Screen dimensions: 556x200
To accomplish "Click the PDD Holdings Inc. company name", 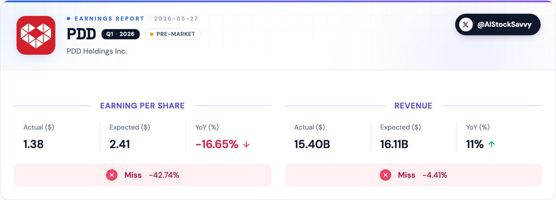I will pyautogui.click(x=97, y=51).
